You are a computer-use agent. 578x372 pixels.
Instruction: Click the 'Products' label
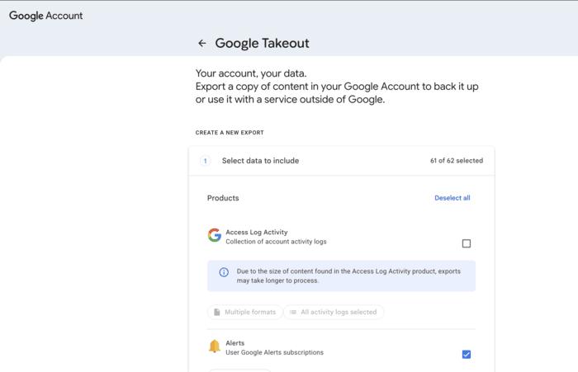pos(223,198)
